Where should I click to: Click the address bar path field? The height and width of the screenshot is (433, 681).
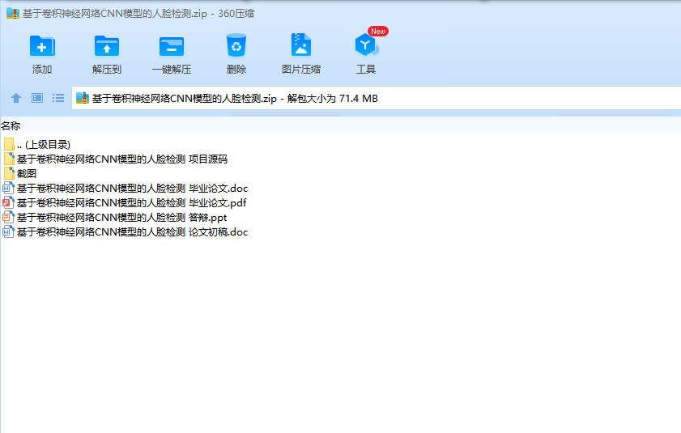tap(376, 98)
